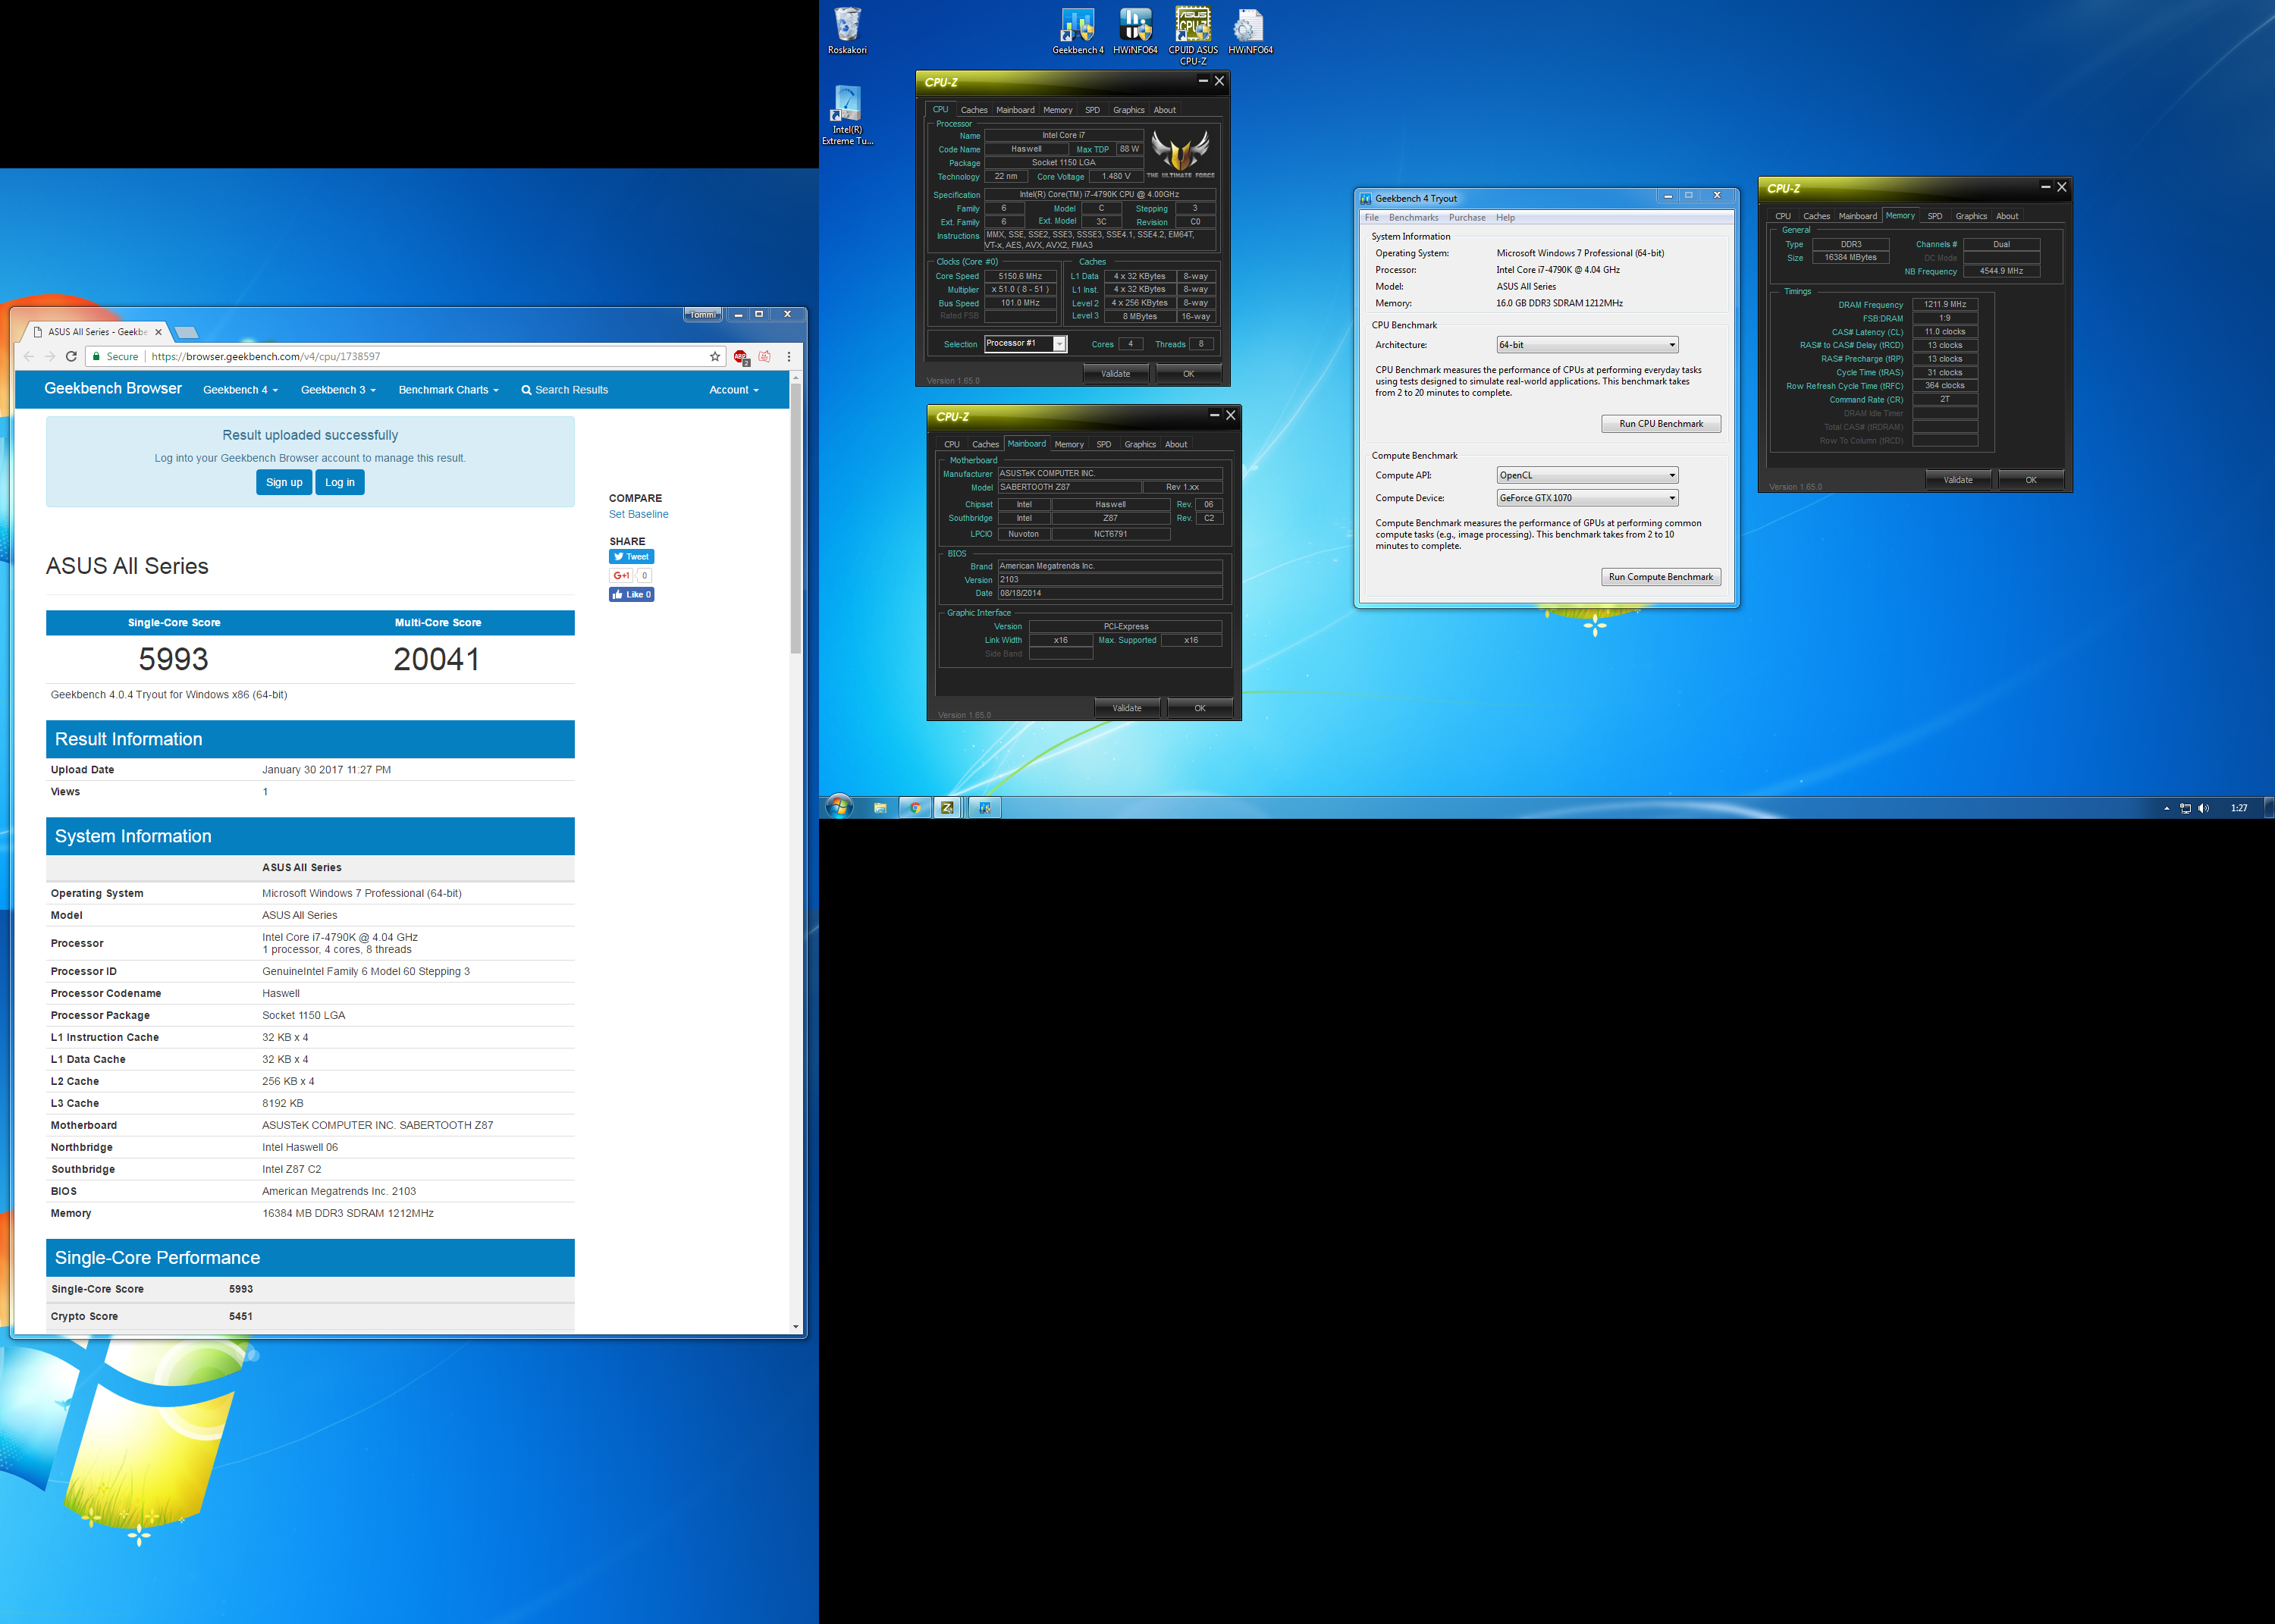Open the Benchmarks menu in Geekbench 4 Tryout
This screenshot has width=2275, height=1624.
(1413, 217)
